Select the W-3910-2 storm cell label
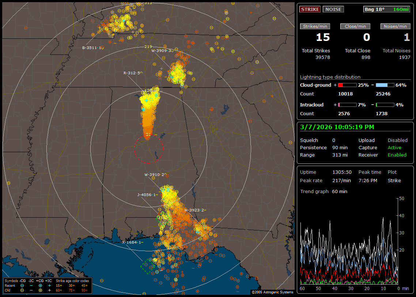The image size is (416, 297). pyautogui.click(x=155, y=174)
